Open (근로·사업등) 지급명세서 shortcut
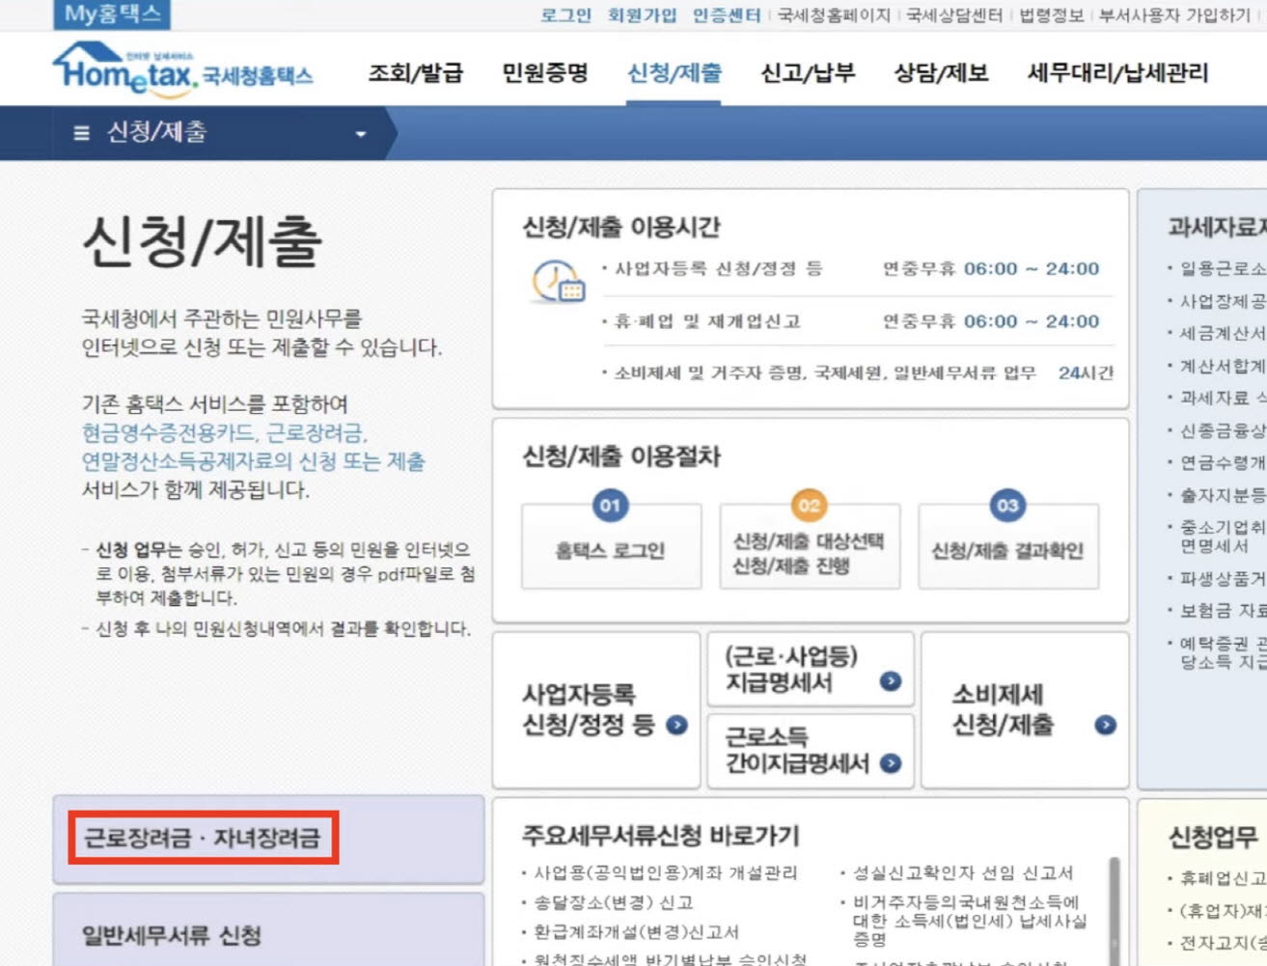 tap(811, 670)
